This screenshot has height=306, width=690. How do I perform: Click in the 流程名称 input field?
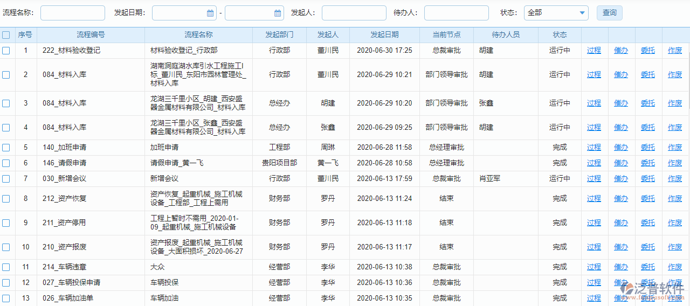point(73,13)
